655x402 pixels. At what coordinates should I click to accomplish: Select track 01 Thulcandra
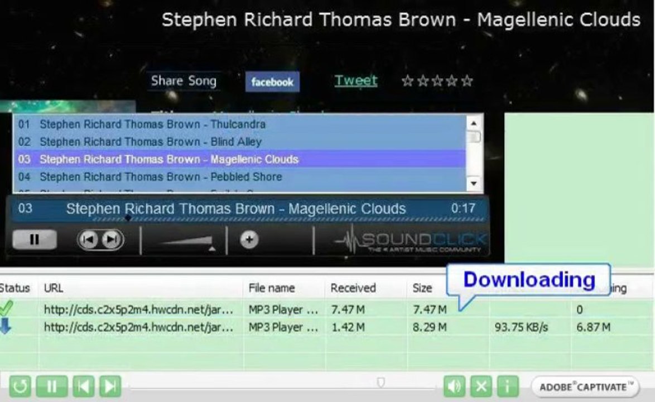click(240, 124)
